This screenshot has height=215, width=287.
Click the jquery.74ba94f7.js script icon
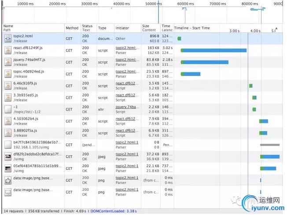coord(8,62)
